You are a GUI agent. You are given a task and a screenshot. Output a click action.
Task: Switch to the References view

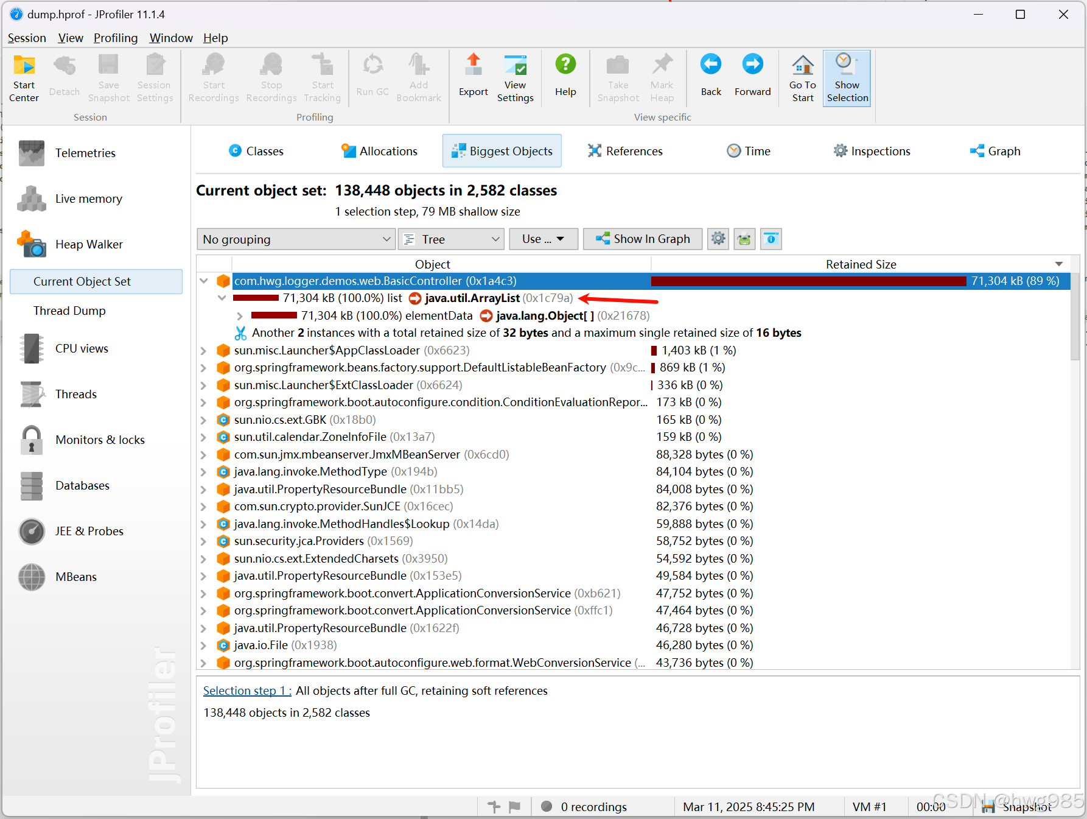coord(625,151)
